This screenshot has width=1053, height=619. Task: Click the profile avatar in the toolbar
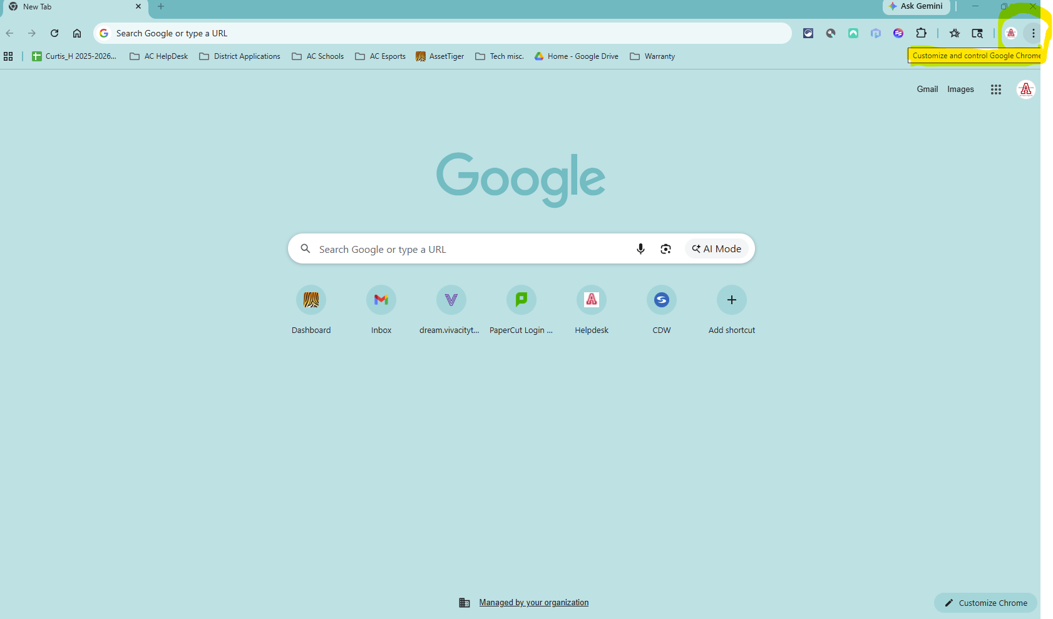1011,33
